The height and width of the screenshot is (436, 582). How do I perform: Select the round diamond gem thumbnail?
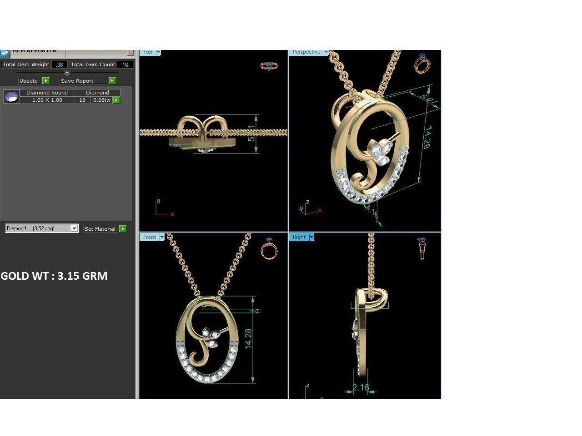click(x=11, y=96)
